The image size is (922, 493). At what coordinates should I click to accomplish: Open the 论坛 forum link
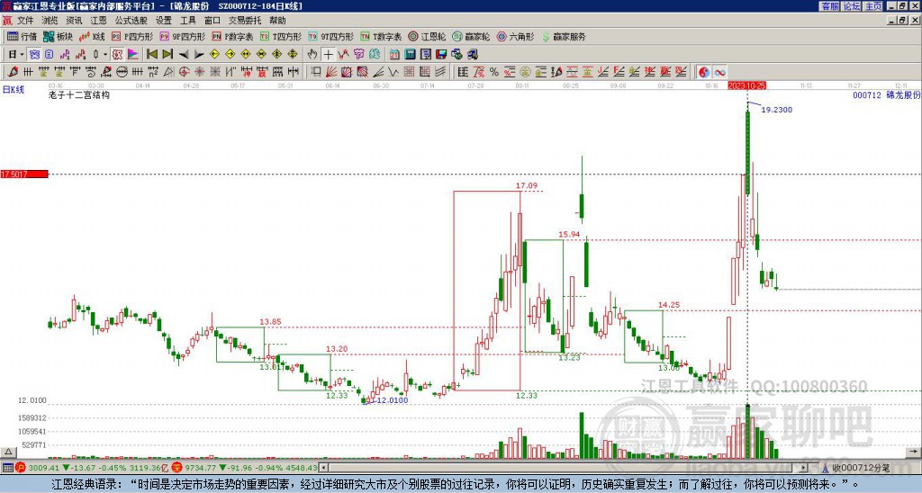tap(852, 6)
